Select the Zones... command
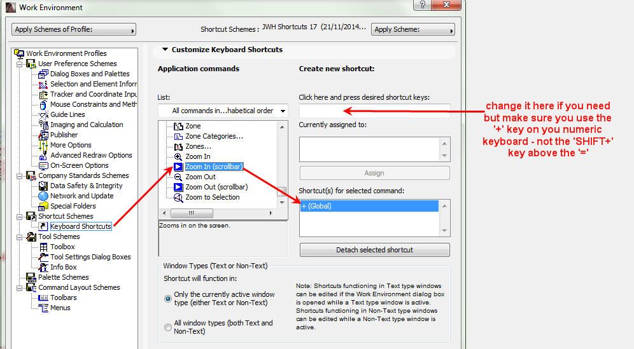The image size is (634, 349). pyautogui.click(x=198, y=146)
